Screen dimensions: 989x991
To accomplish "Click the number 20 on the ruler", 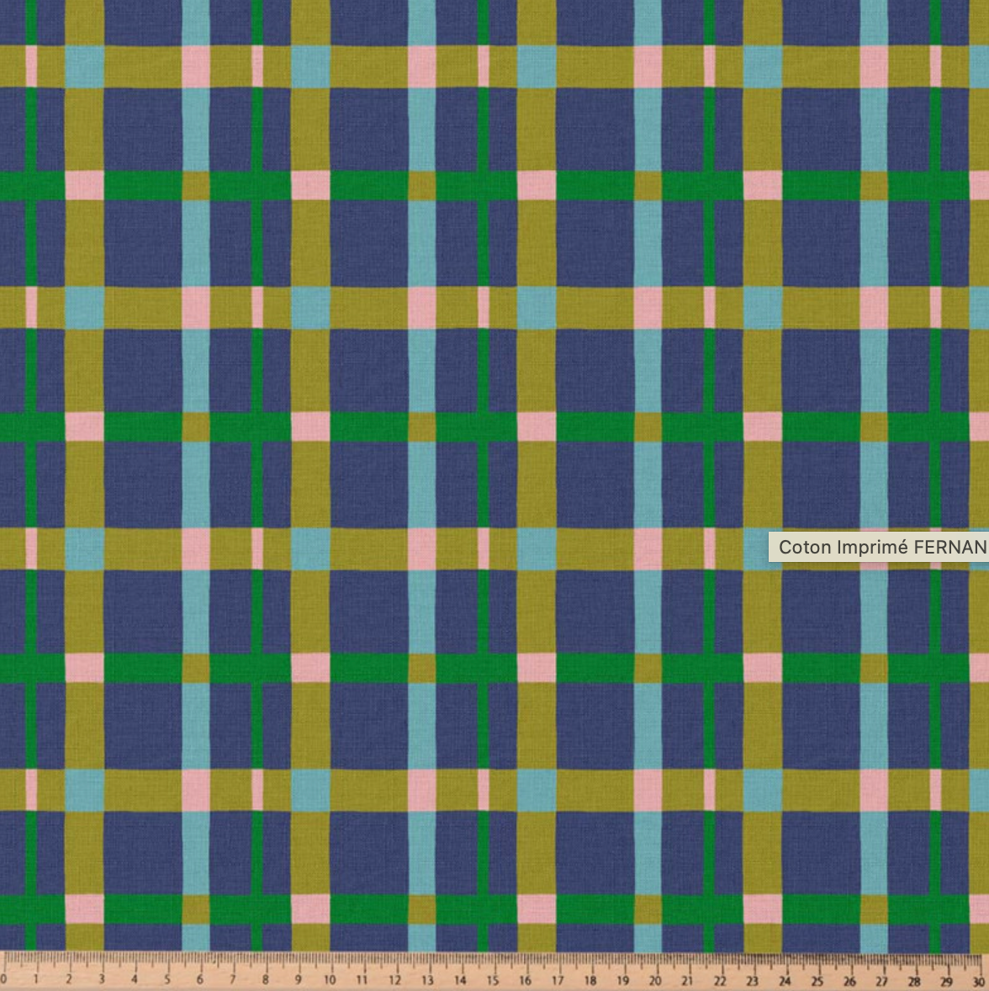I will coord(655,980).
